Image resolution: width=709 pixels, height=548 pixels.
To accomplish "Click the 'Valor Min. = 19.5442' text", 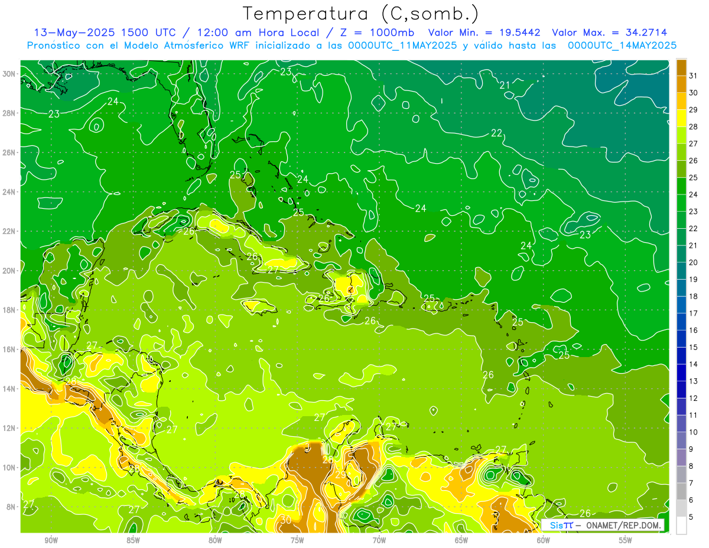I will click(x=483, y=33).
